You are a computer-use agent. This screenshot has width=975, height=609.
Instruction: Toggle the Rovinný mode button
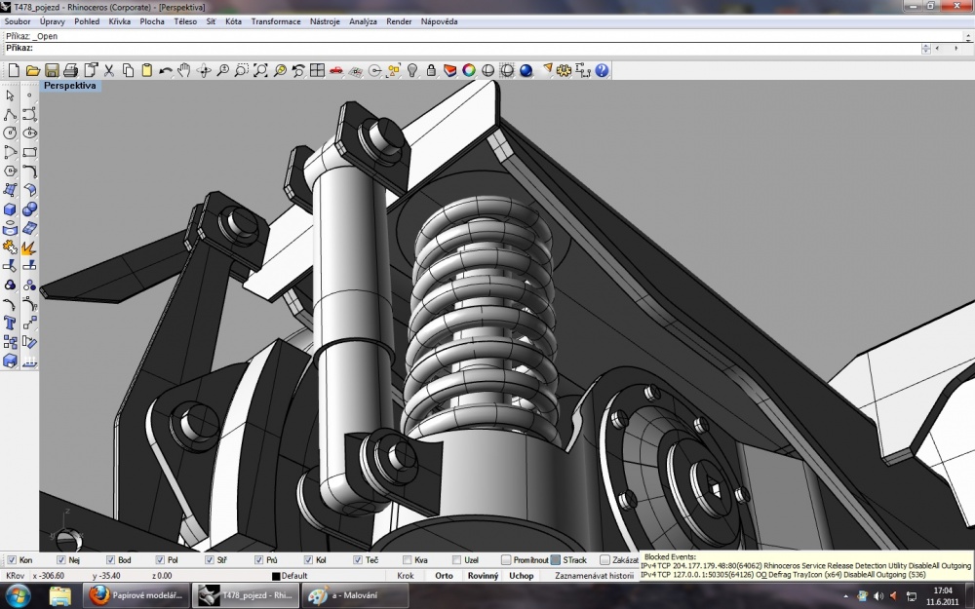(484, 576)
